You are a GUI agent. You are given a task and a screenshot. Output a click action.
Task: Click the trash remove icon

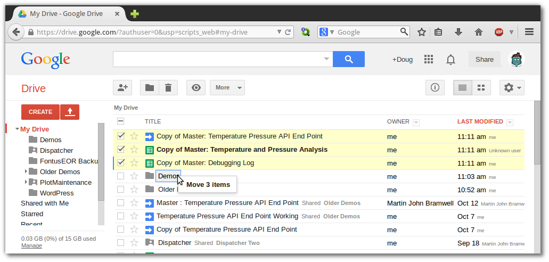tap(168, 87)
